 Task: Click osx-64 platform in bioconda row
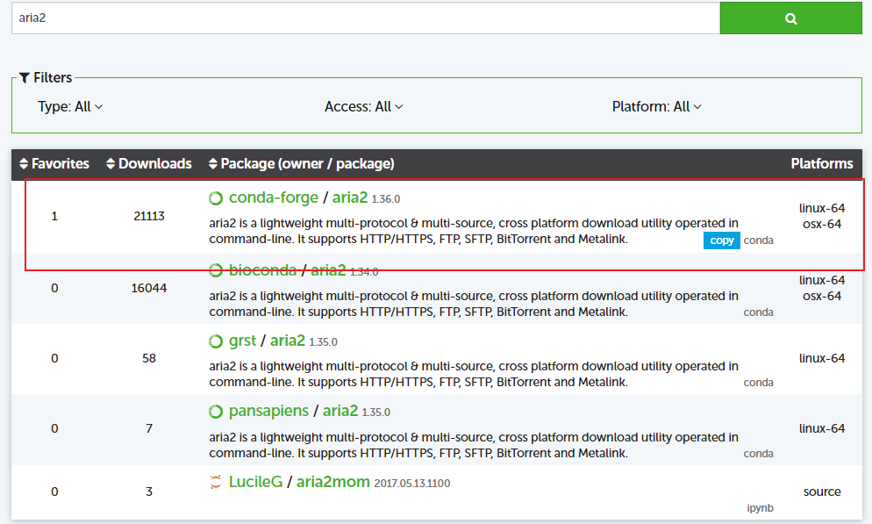pyautogui.click(x=822, y=296)
